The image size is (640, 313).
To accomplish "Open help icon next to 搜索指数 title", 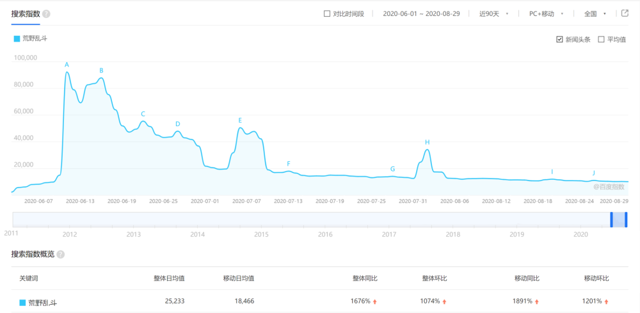I will pyautogui.click(x=46, y=14).
